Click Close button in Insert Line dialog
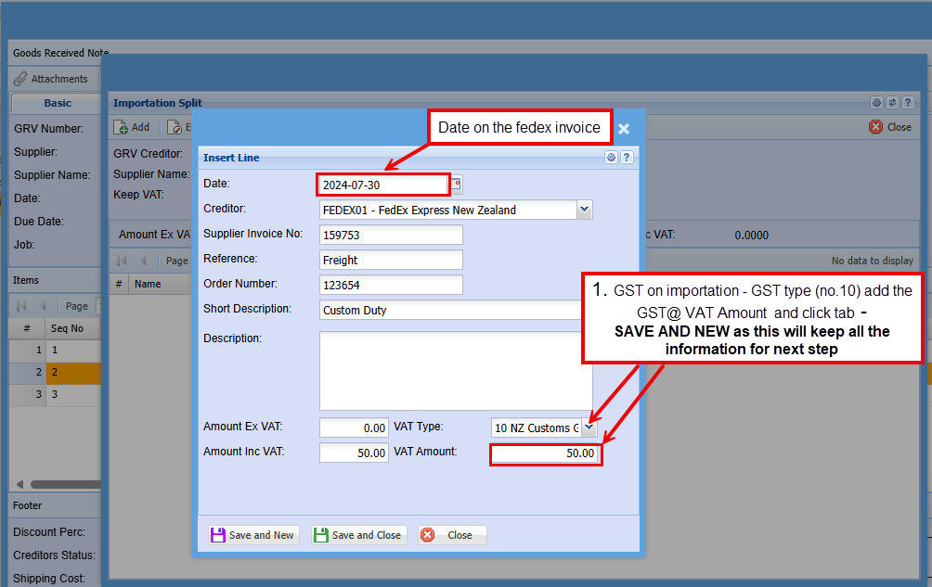Viewport: 932px width, 587px height. click(x=452, y=535)
